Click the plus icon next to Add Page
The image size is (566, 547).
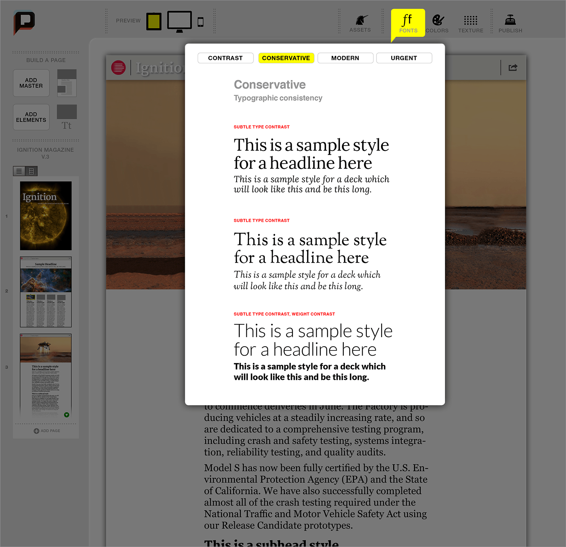click(36, 431)
